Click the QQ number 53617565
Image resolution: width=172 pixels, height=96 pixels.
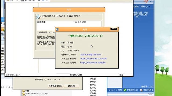tap(73, 50)
